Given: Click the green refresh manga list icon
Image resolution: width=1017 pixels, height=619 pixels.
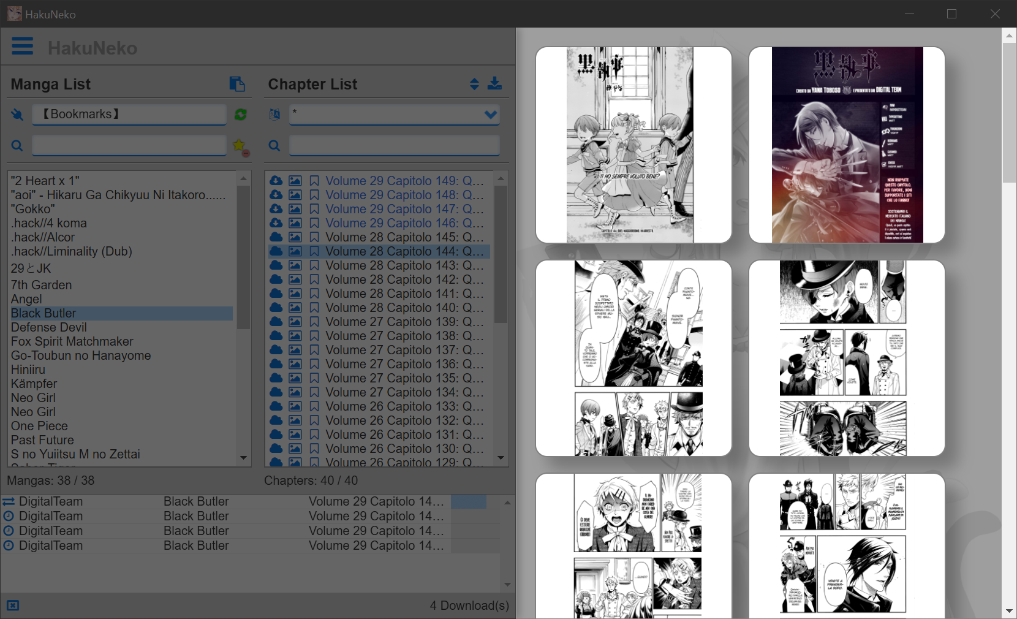Looking at the screenshot, I should point(241,115).
